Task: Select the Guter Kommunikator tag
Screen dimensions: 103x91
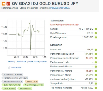Action: 11,85
